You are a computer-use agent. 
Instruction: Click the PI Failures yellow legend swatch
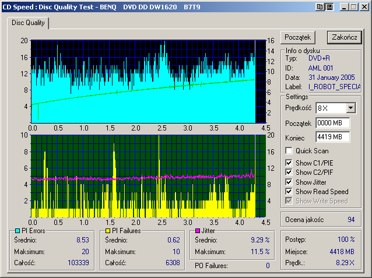coord(108,231)
